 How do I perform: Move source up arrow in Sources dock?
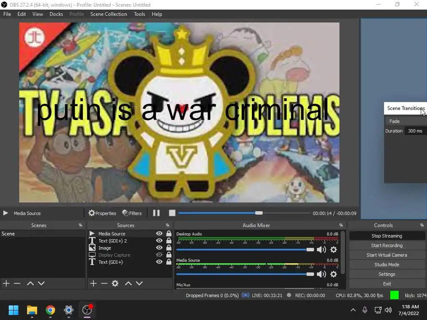(128, 283)
